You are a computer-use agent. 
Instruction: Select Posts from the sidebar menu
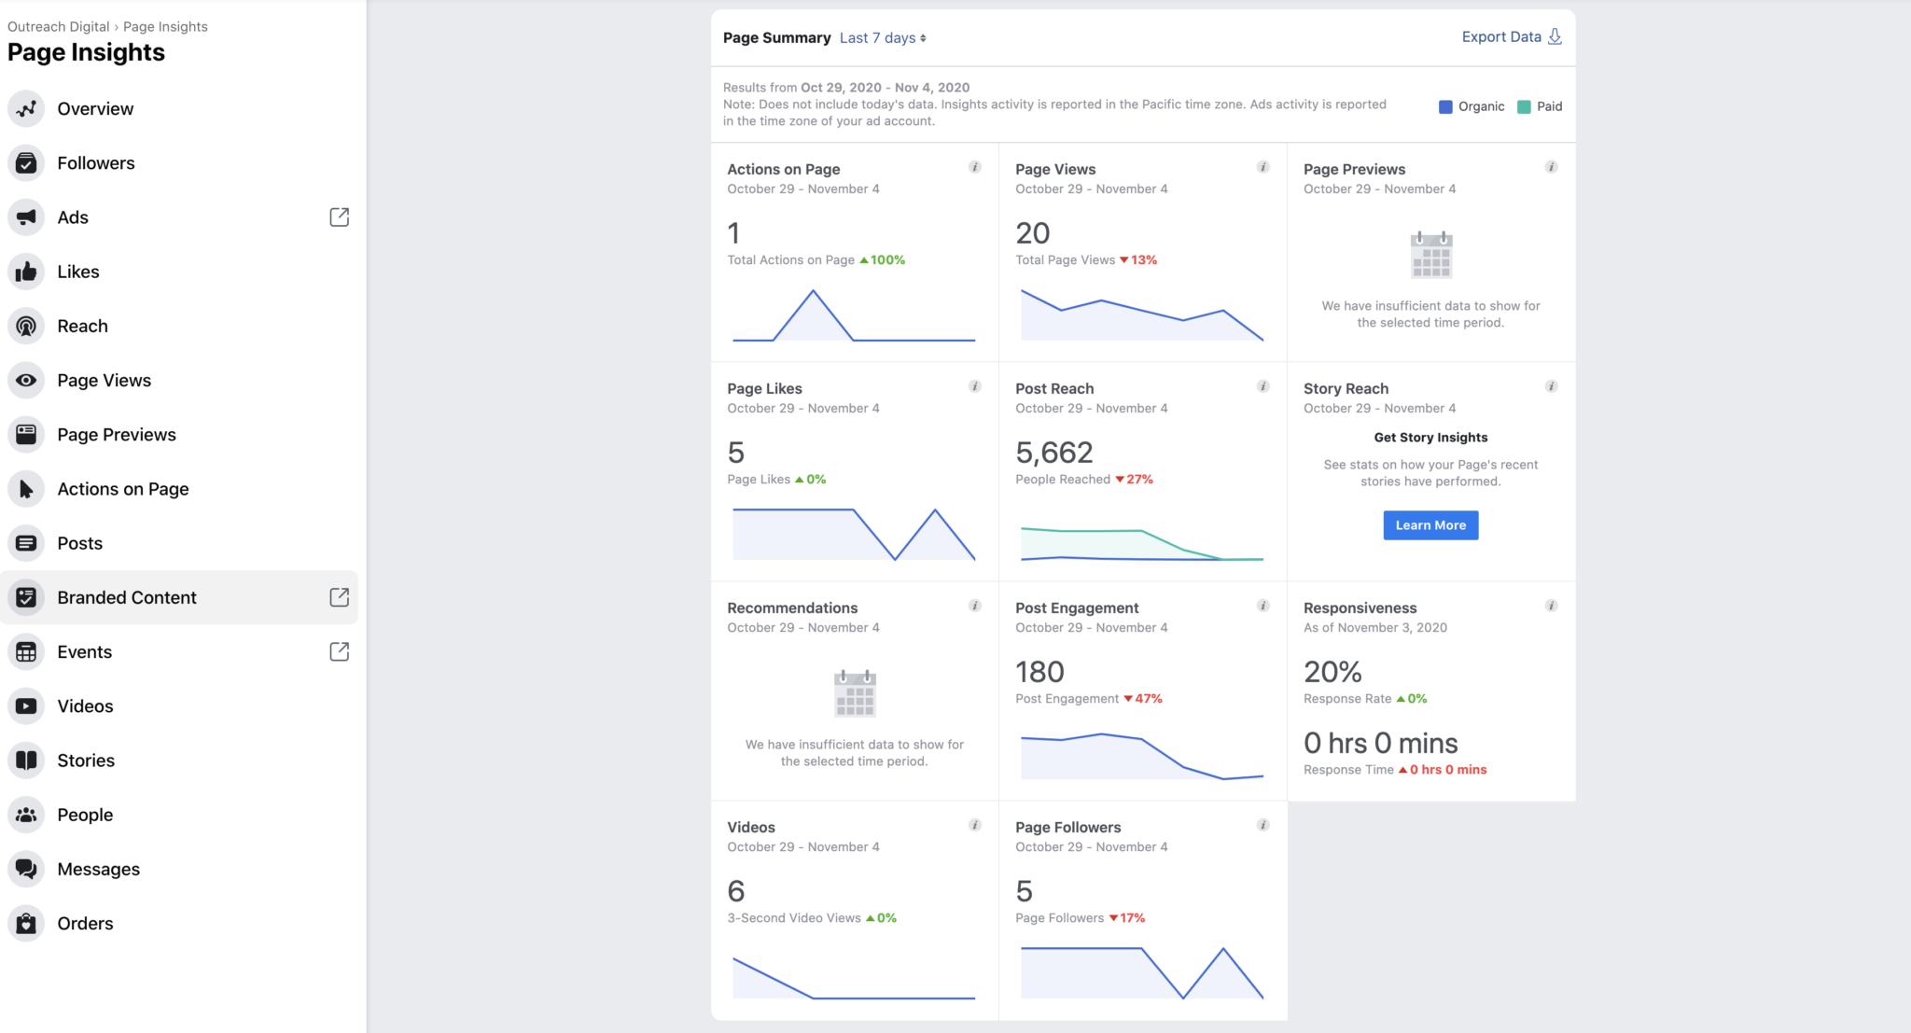point(80,542)
